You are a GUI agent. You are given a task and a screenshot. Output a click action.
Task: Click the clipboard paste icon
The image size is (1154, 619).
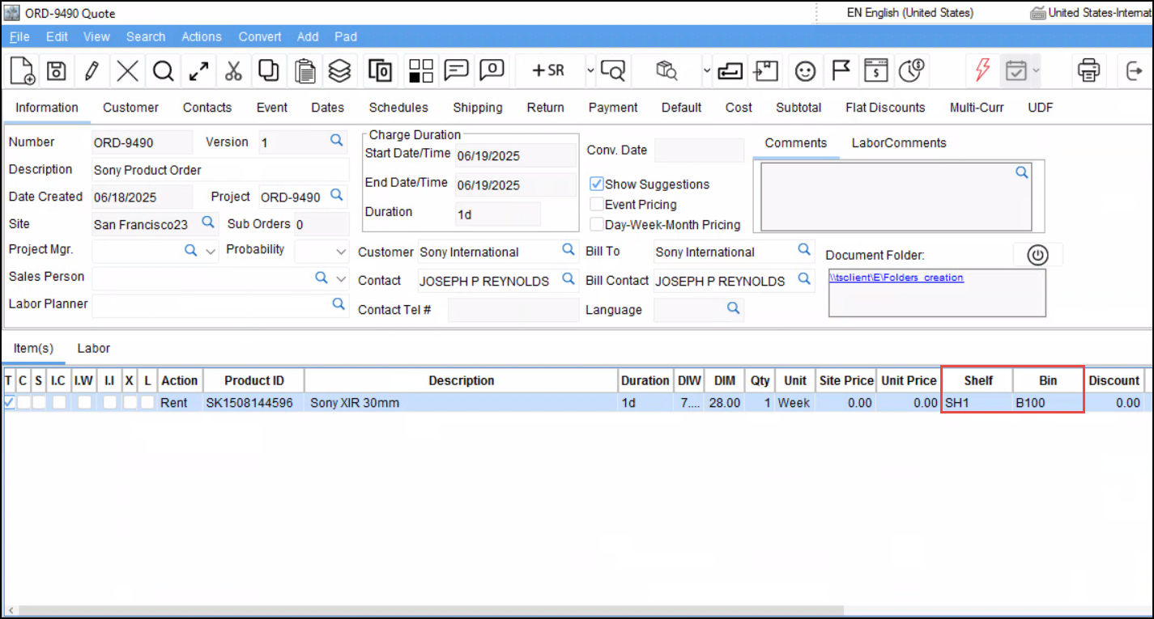pyautogui.click(x=304, y=71)
